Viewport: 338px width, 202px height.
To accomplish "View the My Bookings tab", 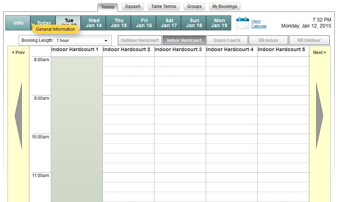I will coord(225,6).
